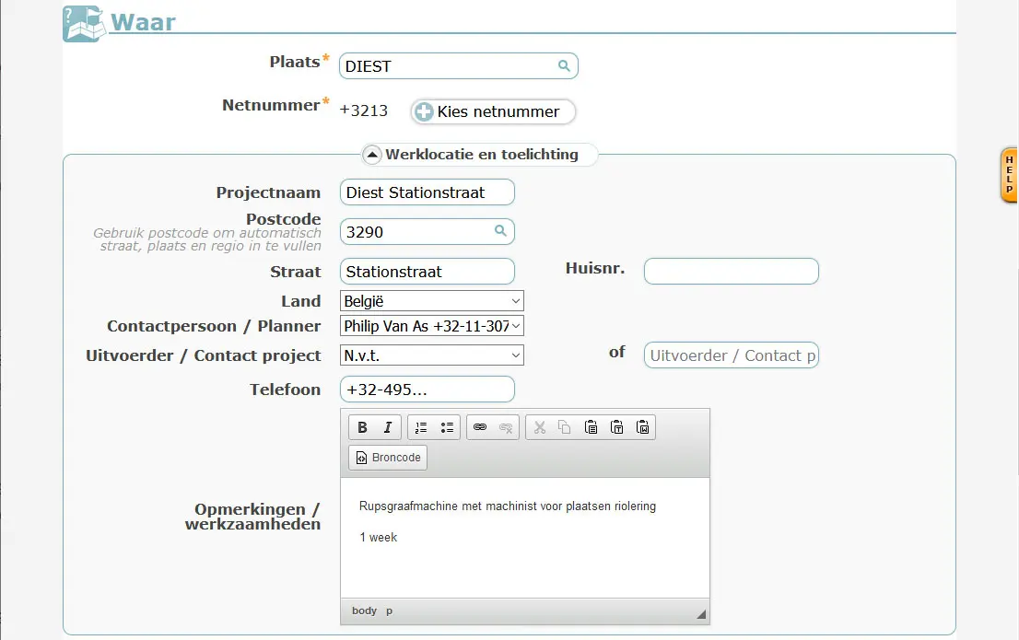The image size is (1019, 640).
Task: Insert a bulleted list
Action: [447, 427]
